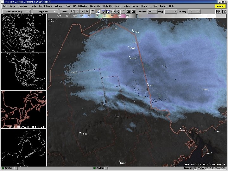Open the Upper Air menu
Viewport: 228px width, 171px height.
(x=95, y=6)
